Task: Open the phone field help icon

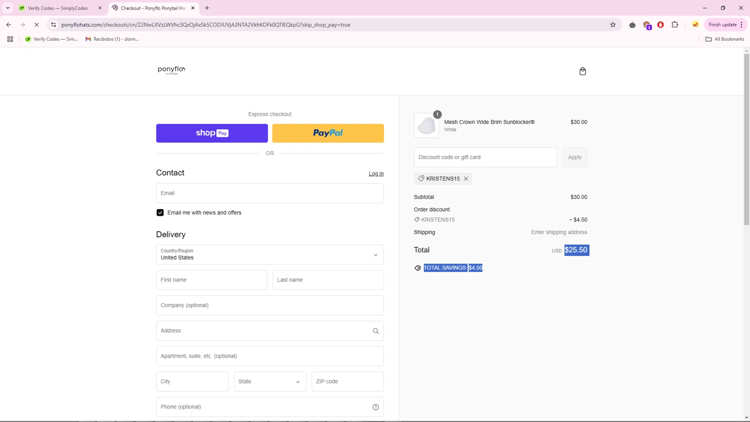Action: tap(375, 407)
